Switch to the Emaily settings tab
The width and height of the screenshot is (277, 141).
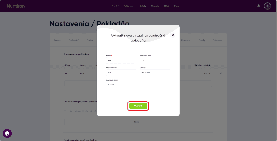[202, 40]
